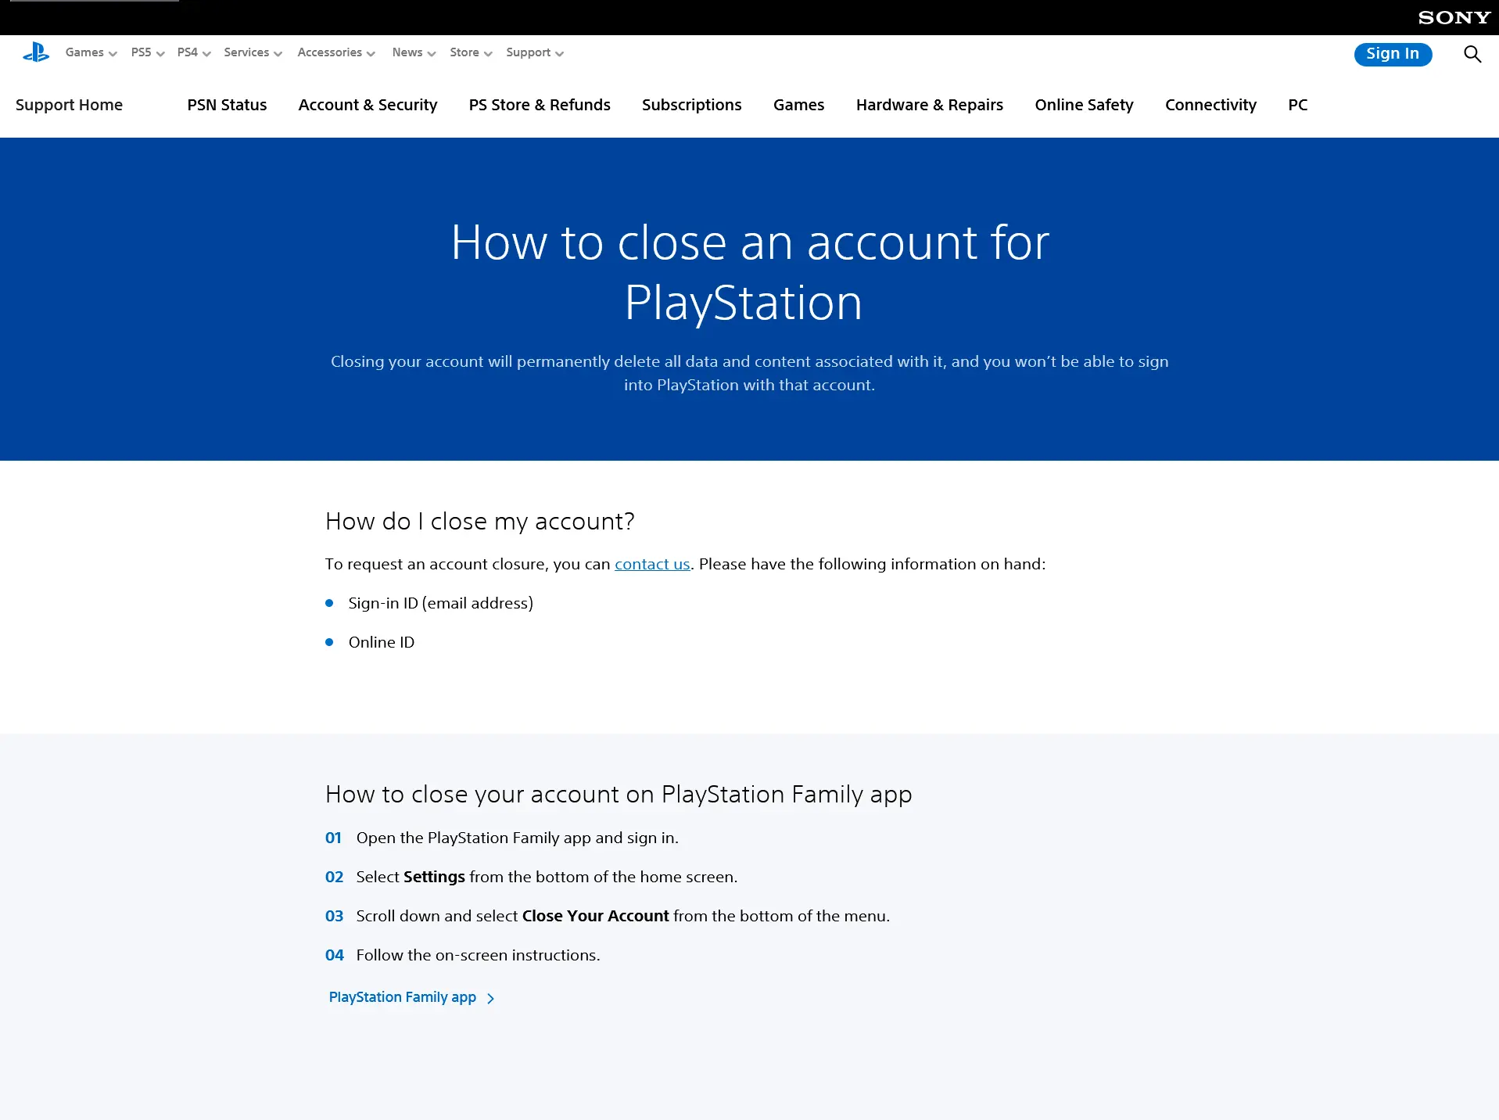
Task: Expand the Games dropdown menu
Action: coord(91,52)
